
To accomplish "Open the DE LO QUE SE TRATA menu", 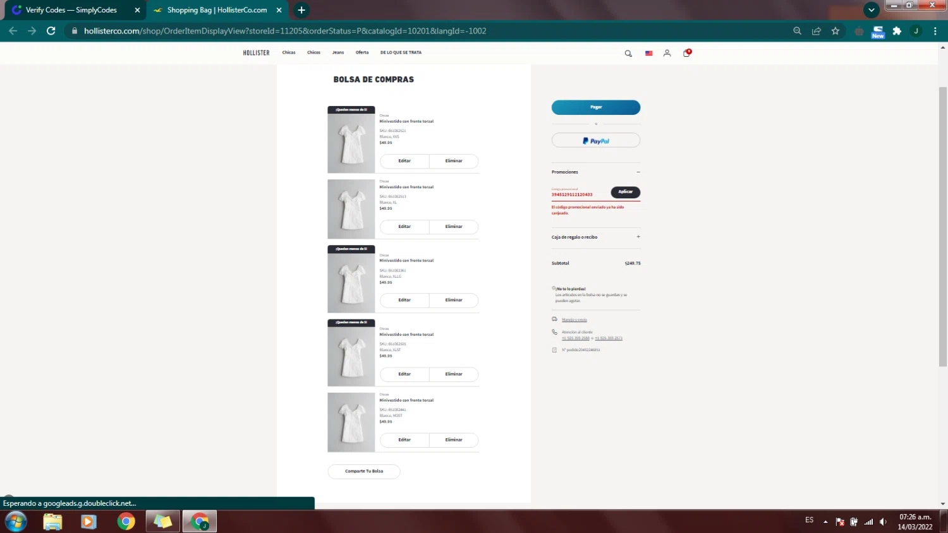I will click(x=401, y=52).
